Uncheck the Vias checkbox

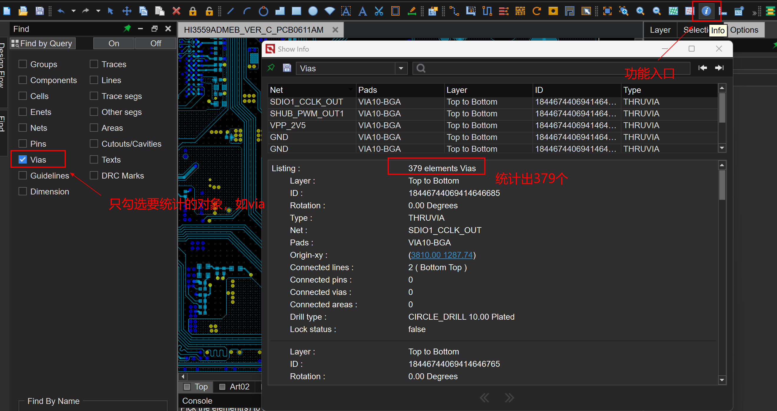tap(23, 160)
